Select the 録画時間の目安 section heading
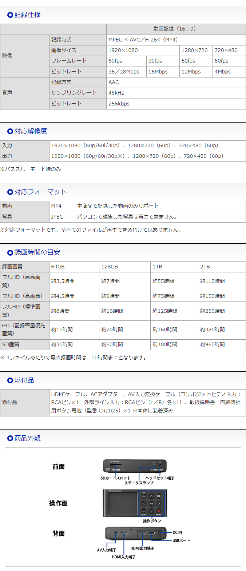 (x=37, y=252)
